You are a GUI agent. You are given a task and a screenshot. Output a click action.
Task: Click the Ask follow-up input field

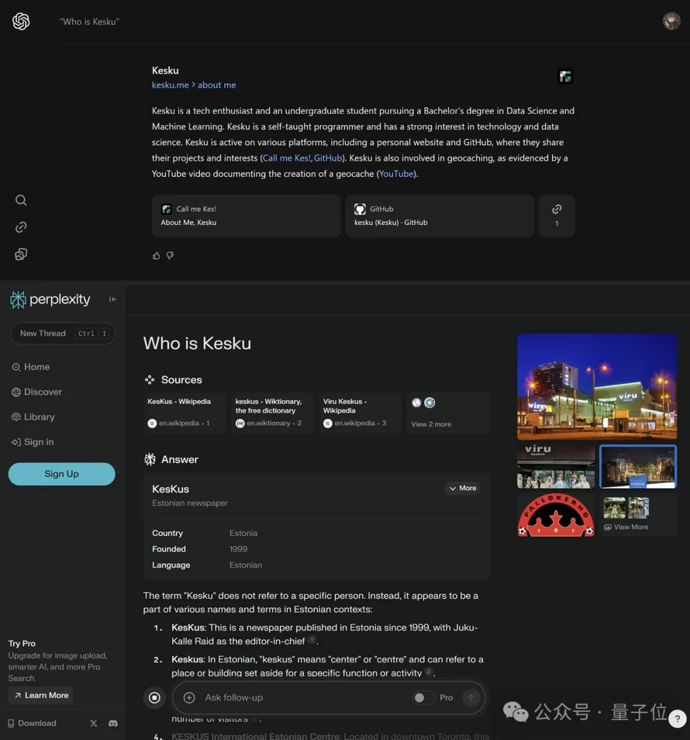(300, 698)
